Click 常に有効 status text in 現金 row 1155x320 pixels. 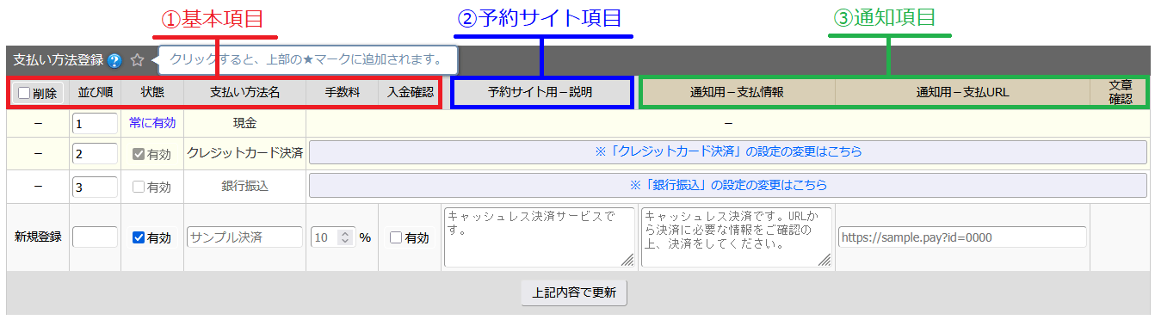pos(152,123)
